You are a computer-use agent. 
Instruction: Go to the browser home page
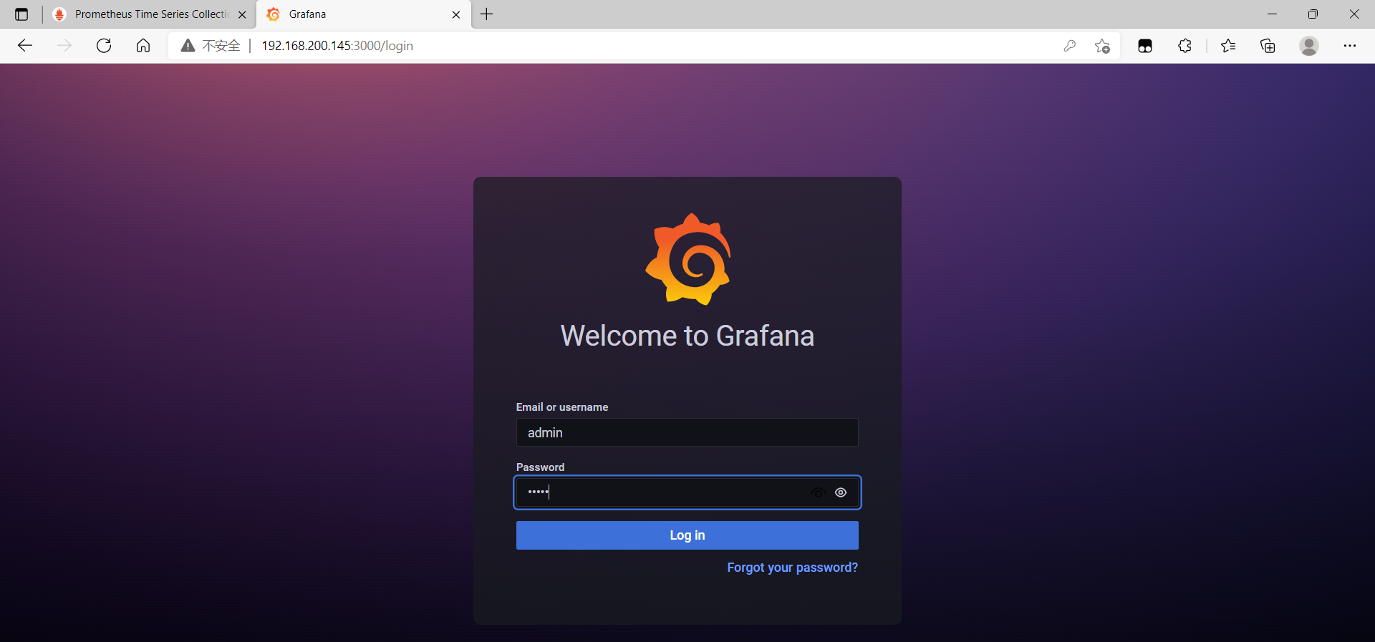pyautogui.click(x=143, y=46)
